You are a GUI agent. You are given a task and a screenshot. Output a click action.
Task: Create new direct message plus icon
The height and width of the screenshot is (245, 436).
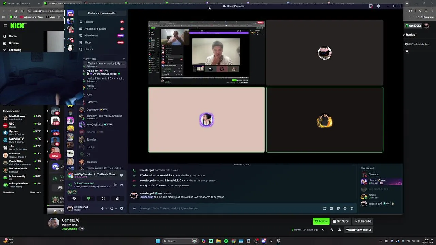point(124,59)
